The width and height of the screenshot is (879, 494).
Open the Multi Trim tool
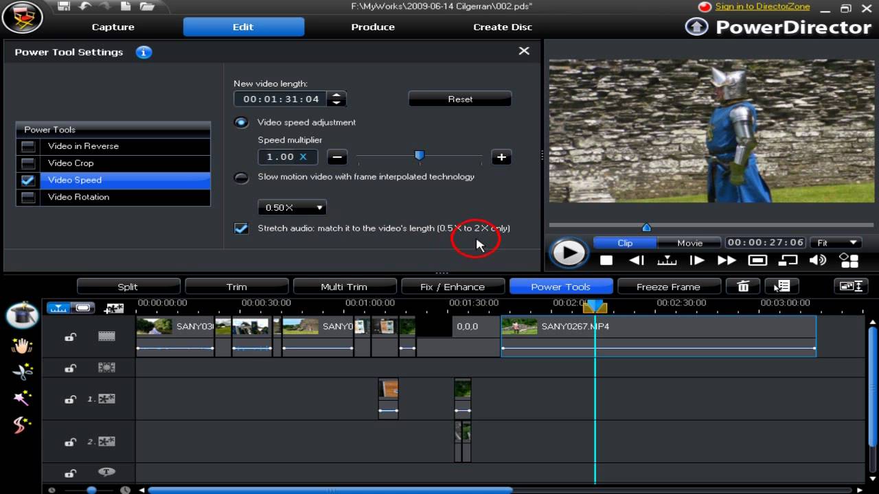pos(344,287)
